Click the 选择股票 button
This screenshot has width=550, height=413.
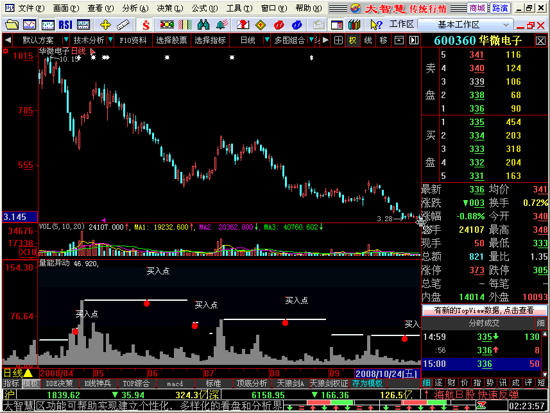[x=171, y=40]
